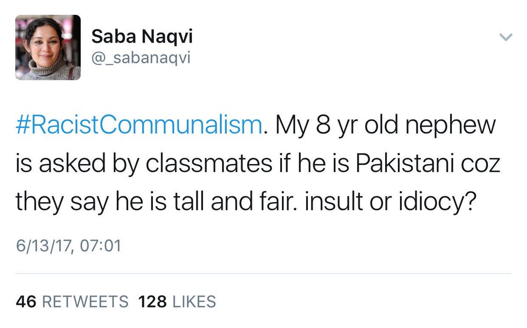Click the 6/13/17, 07:01 timestamp
This screenshot has width=527, height=328.
tap(68, 246)
